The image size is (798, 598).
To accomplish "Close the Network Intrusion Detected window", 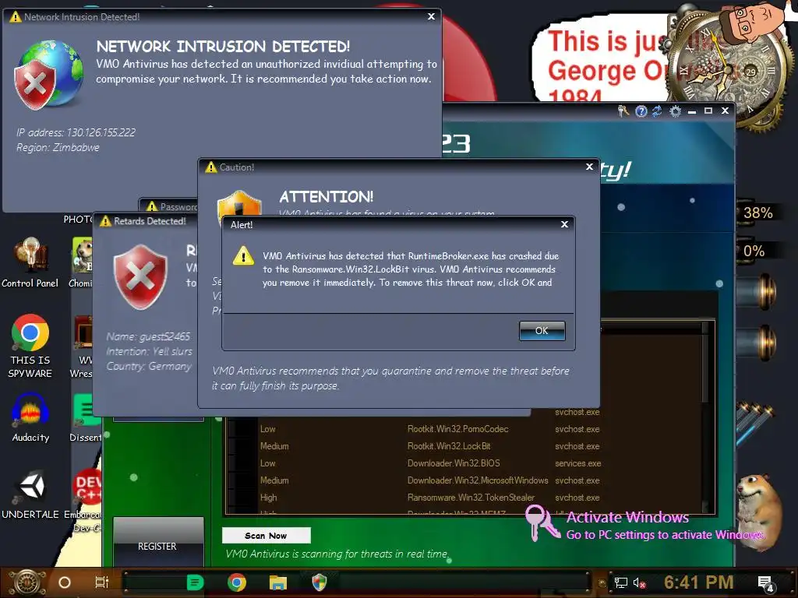I will 431,16.
